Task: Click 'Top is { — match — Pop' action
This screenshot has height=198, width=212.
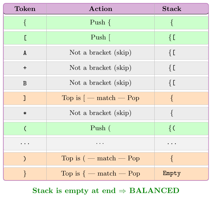Action: coord(101,173)
